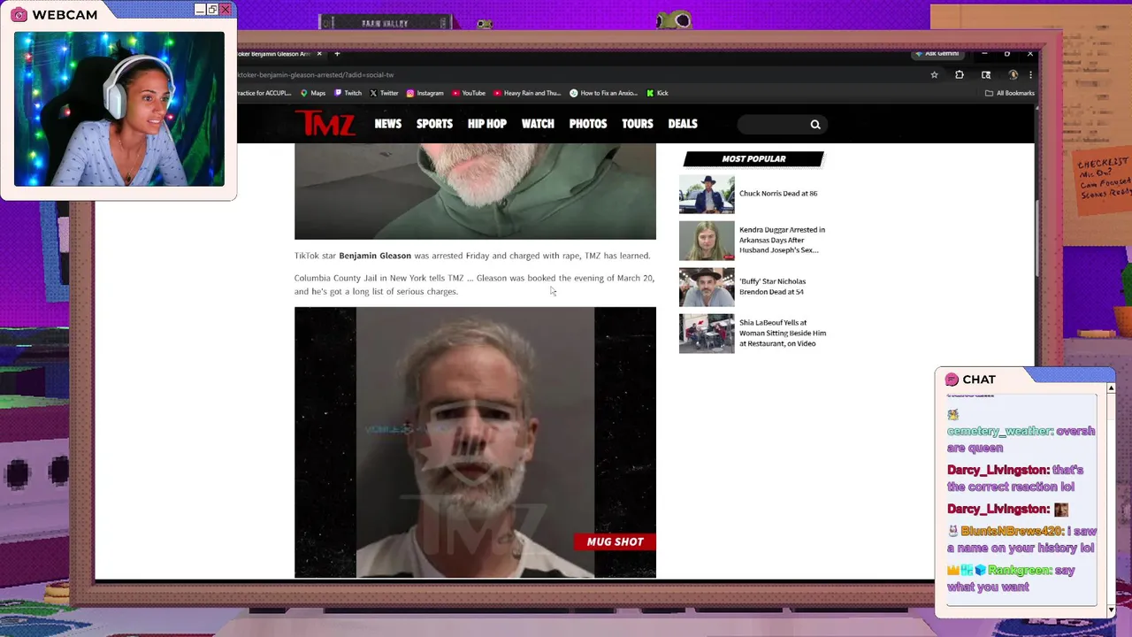Viewport: 1132px width, 637px height.
Task: Minimize the webcam overlay window
Action: pyautogui.click(x=200, y=10)
